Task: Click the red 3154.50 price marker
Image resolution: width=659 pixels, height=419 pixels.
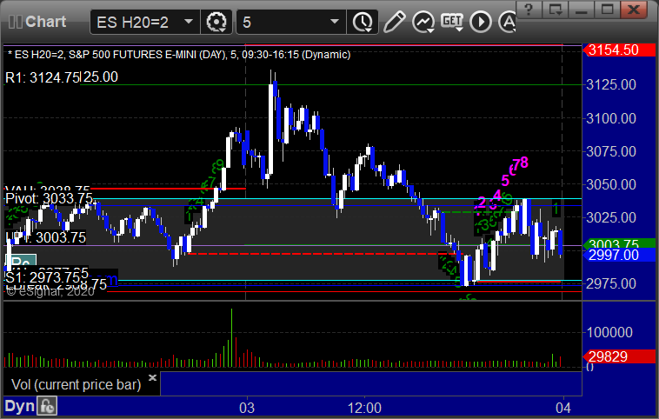Action: (619, 50)
